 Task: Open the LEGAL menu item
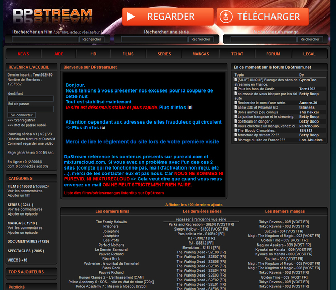point(309,54)
